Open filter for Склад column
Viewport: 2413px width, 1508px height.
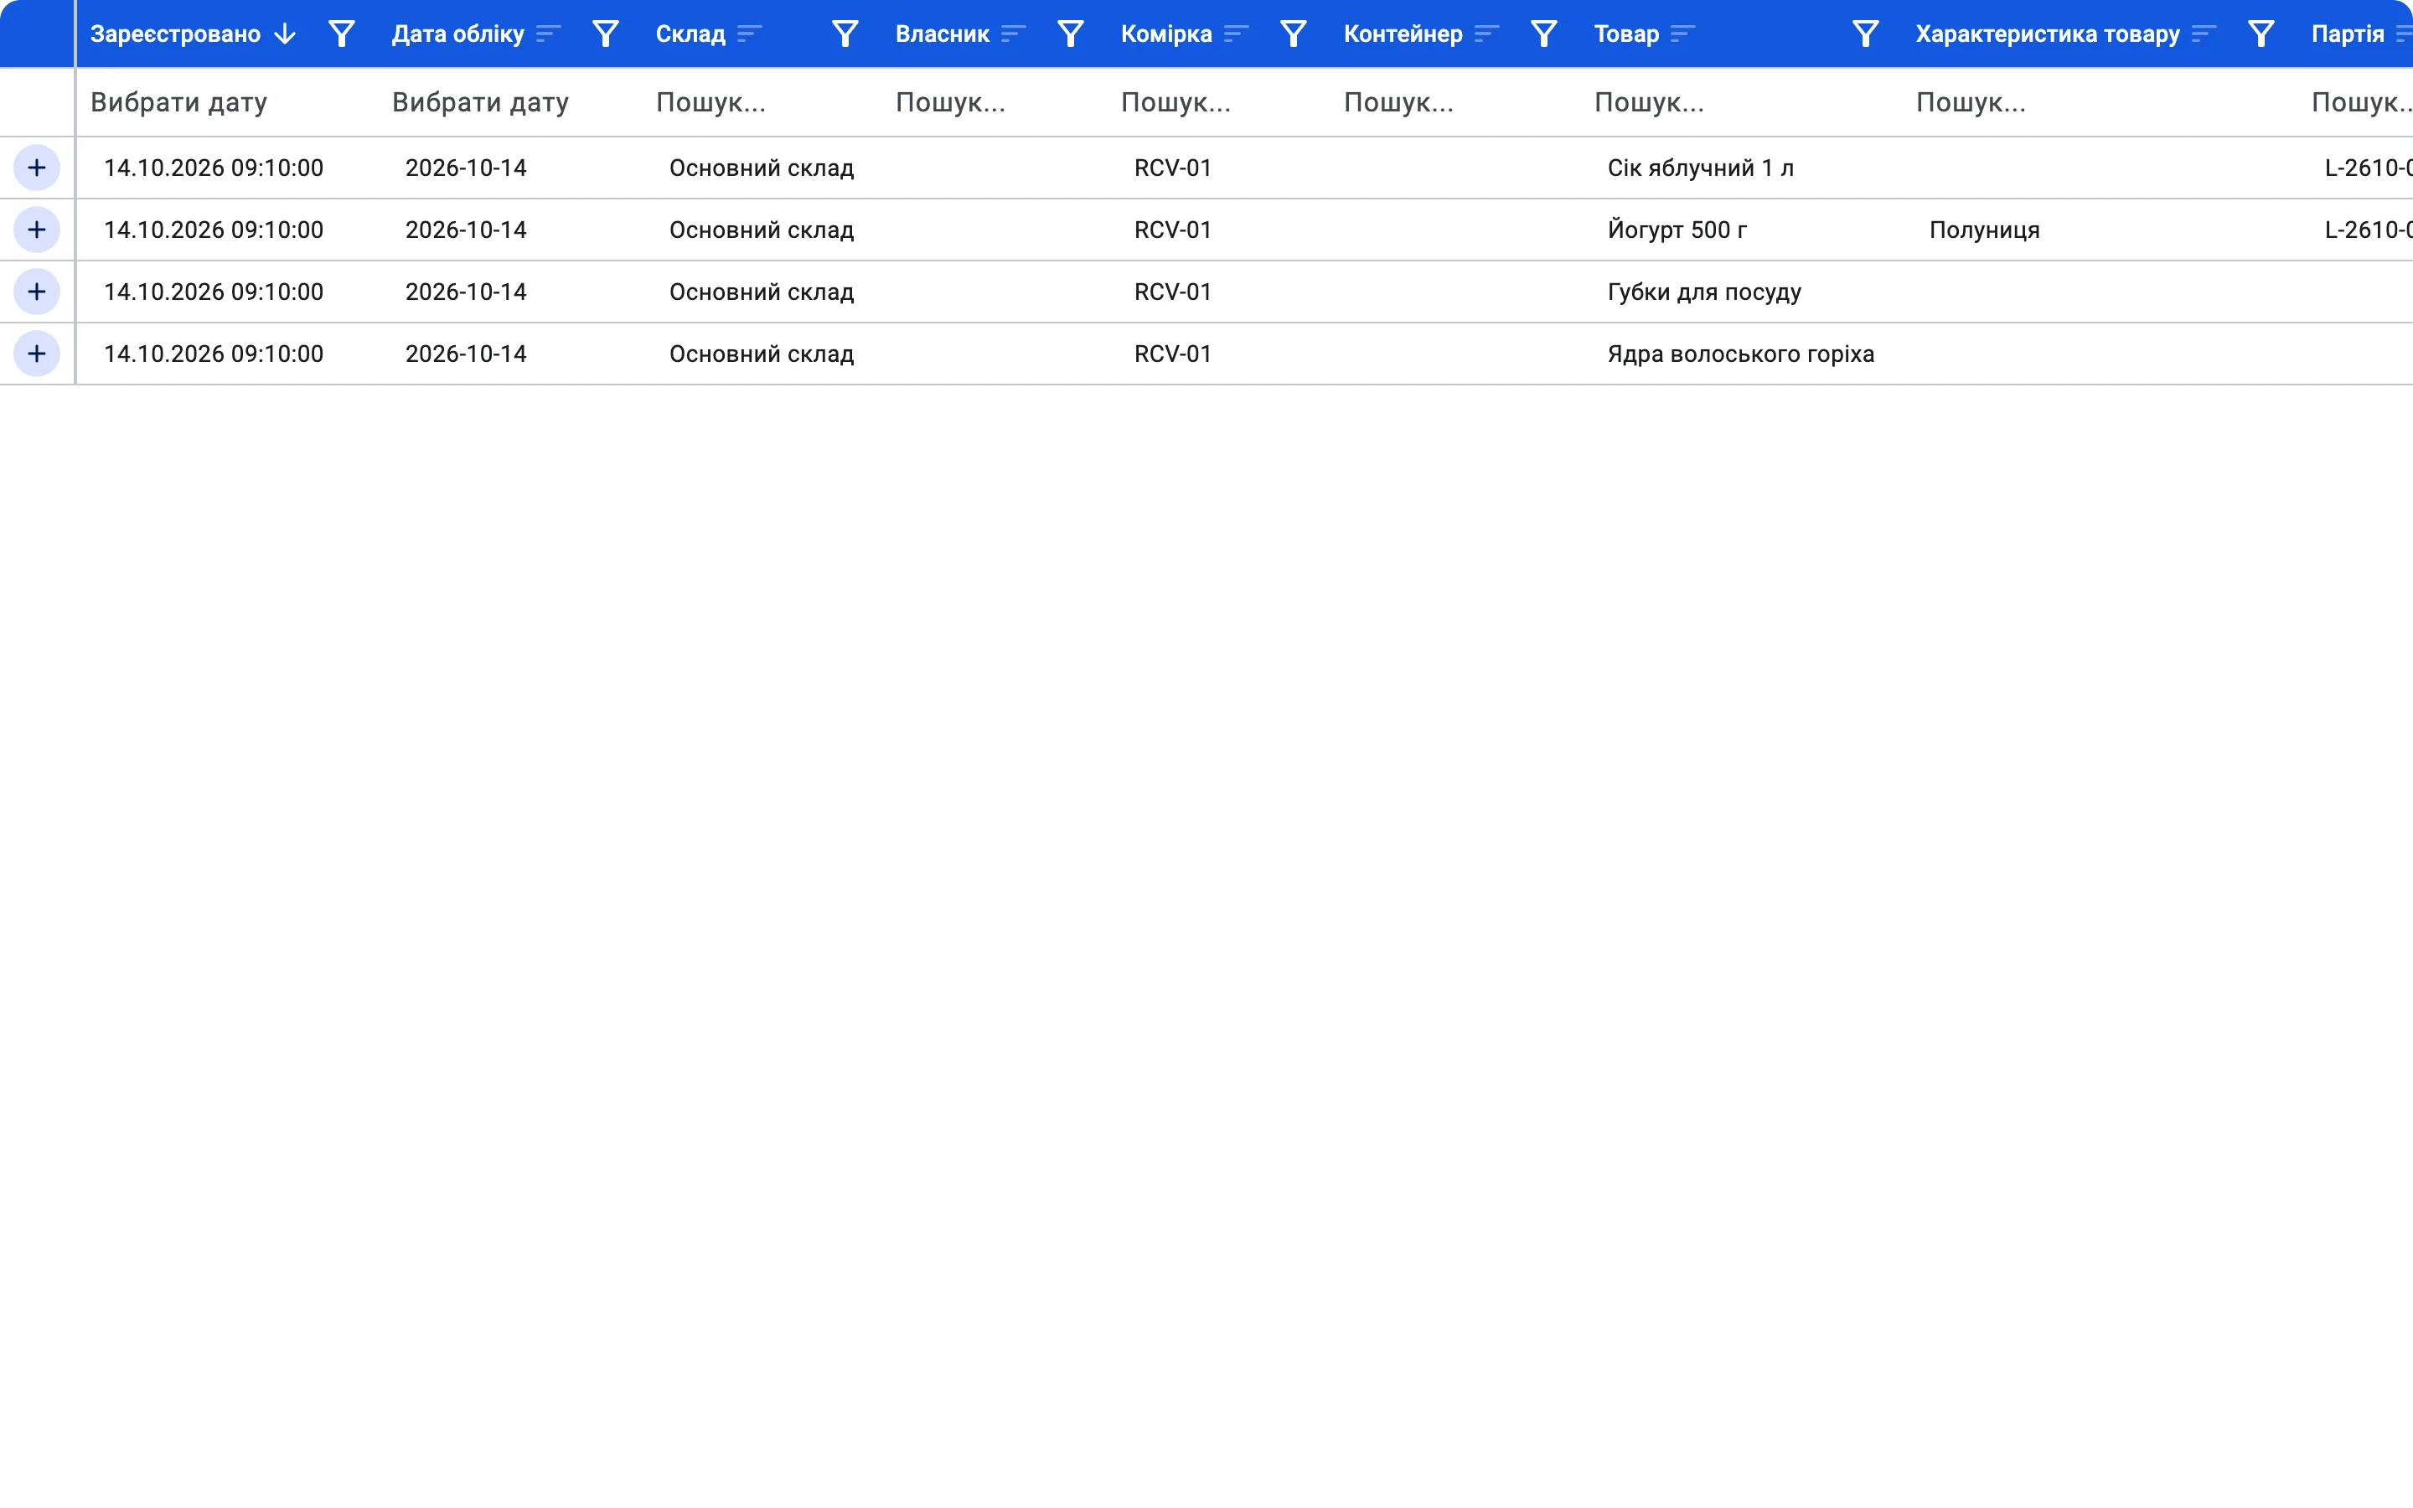845,34
